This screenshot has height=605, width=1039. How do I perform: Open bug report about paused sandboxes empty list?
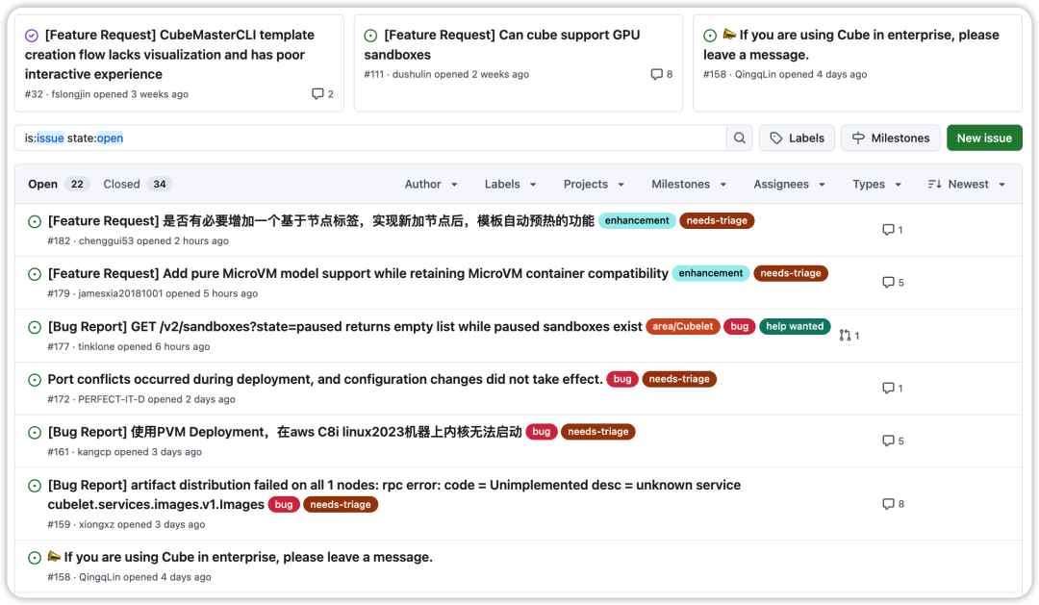[344, 327]
